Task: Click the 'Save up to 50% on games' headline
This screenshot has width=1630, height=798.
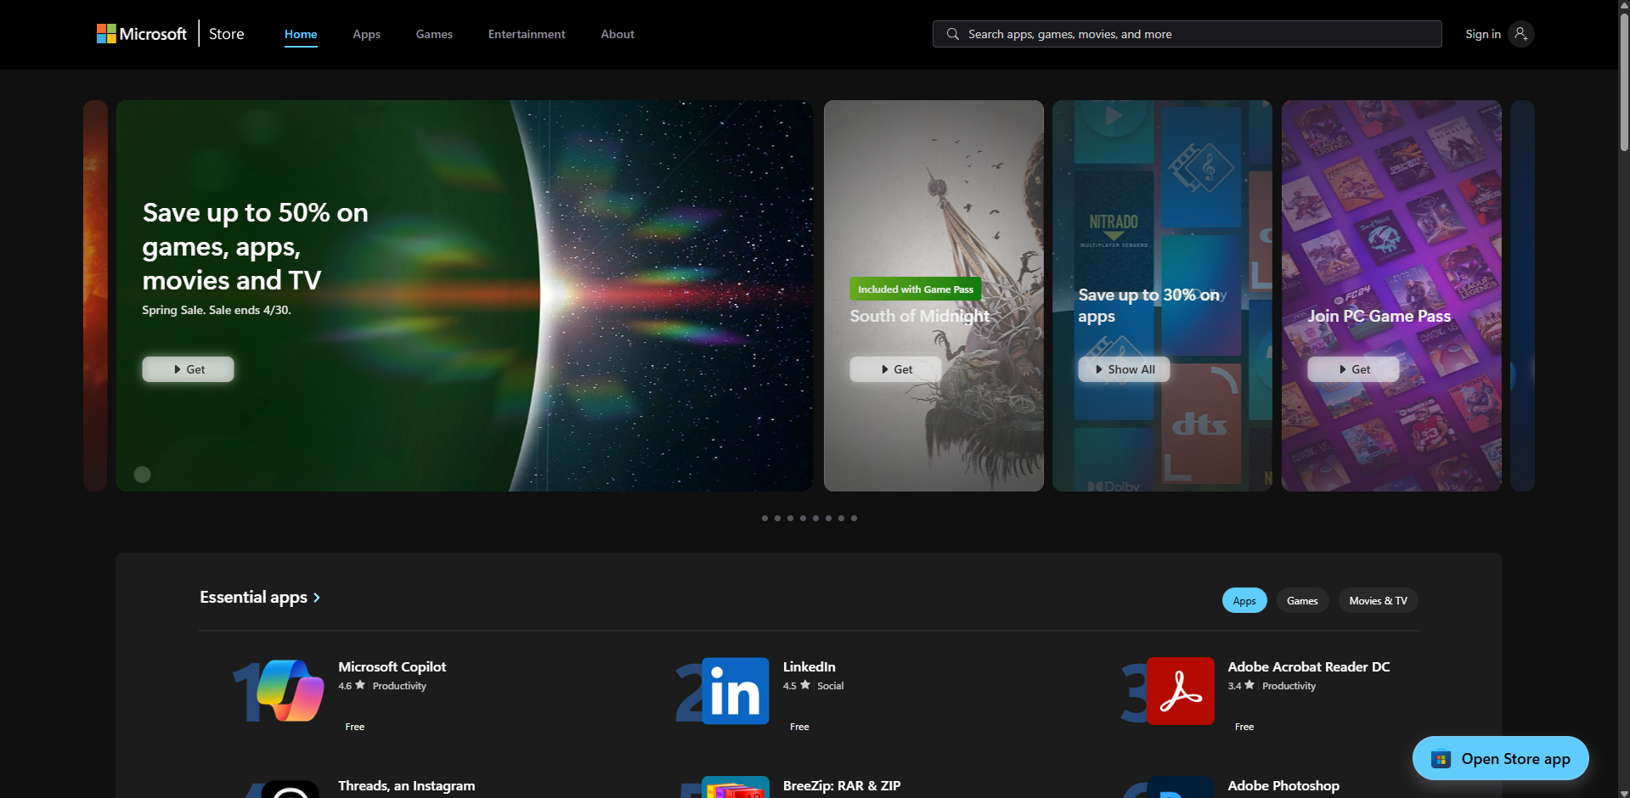Action: pyautogui.click(x=255, y=246)
